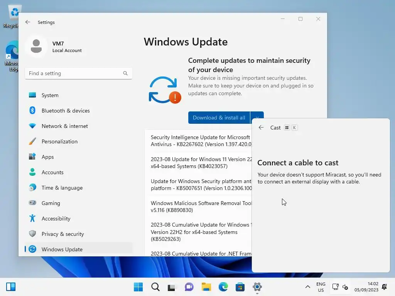This screenshot has width=395, height=296.
Task: Click the Windows key hint in Cast header
Action: tap(287, 128)
